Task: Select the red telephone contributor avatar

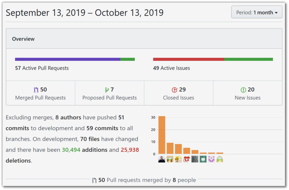Action: [x=187, y=159]
